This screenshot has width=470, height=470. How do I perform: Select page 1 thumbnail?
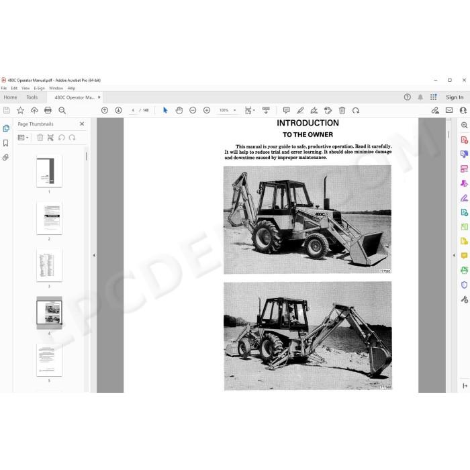click(x=49, y=171)
